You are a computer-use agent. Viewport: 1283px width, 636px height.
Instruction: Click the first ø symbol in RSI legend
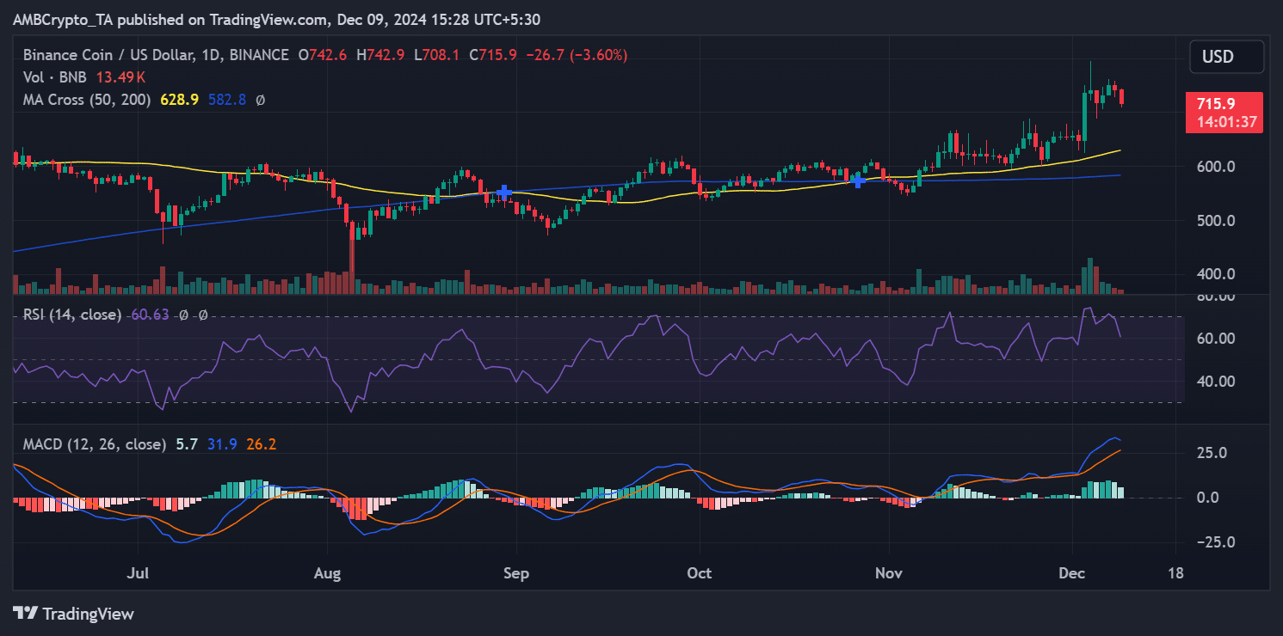(x=183, y=315)
